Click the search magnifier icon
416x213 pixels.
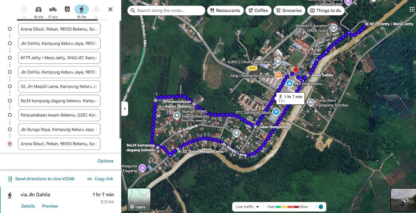tap(133, 11)
